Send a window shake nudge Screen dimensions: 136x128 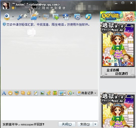[23, 93]
